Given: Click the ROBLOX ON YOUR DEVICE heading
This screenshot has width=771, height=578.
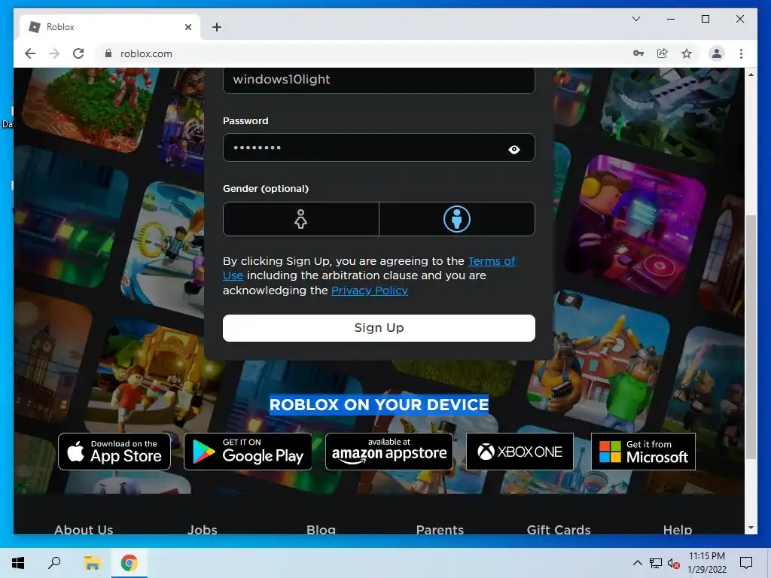Looking at the screenshot, I should pos(379,404).
